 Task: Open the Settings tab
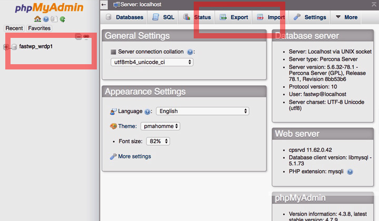[310, 17]
